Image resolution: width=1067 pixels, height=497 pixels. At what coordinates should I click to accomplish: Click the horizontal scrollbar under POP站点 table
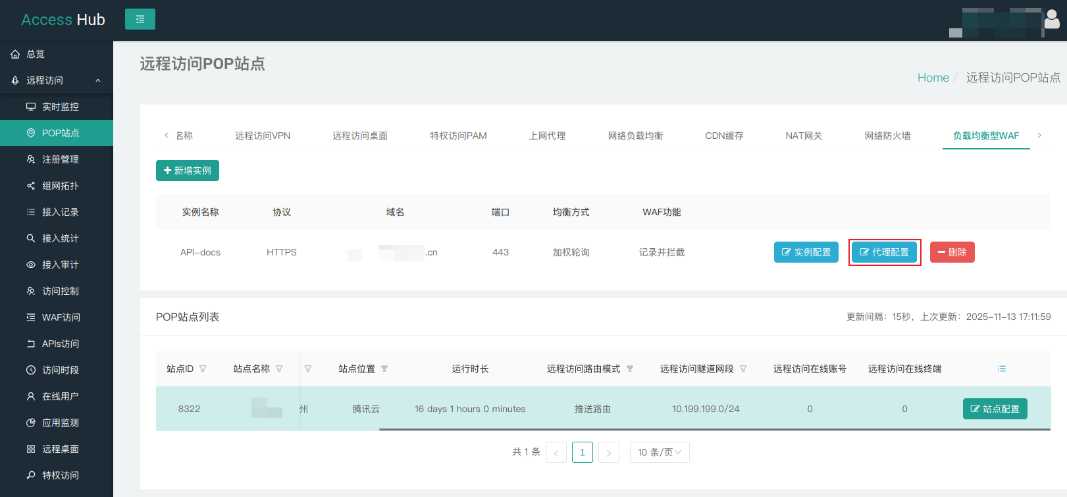click(x=715, y=429)
